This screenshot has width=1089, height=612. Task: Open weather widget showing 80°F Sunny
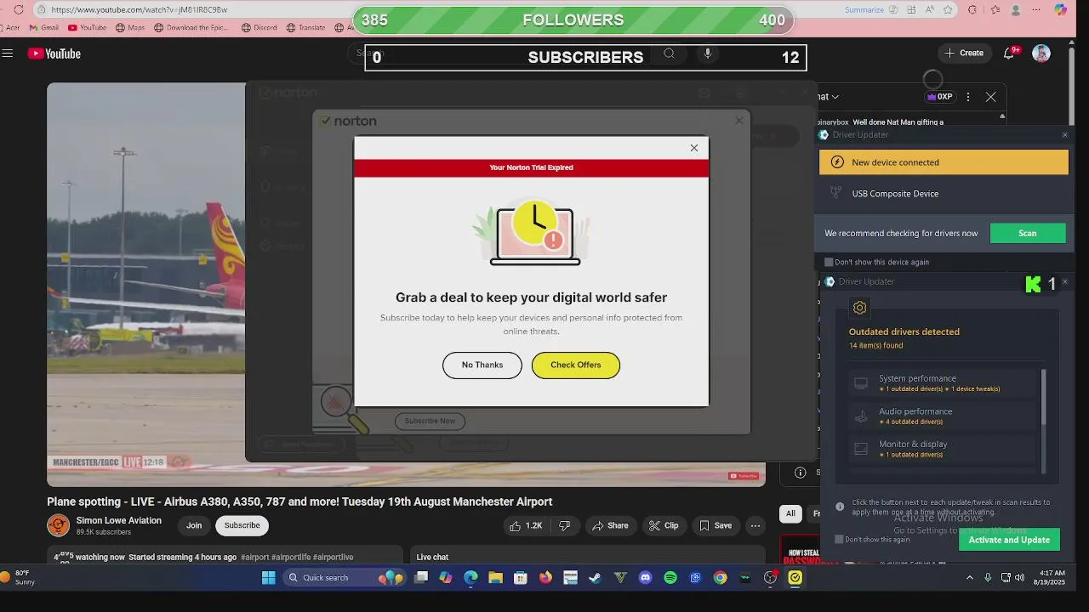19,578
